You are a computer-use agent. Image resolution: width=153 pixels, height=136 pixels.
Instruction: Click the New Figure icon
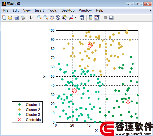pos(4,17)
